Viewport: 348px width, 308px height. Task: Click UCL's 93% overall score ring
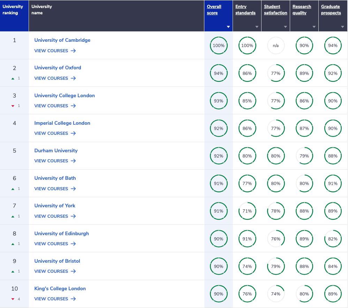coord(219,101)
